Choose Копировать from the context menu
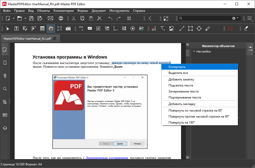255x168 pixels. coord(177,67)
